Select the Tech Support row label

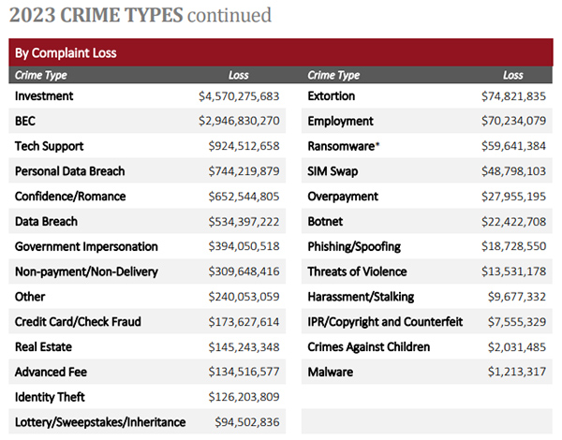pos(50,146)
